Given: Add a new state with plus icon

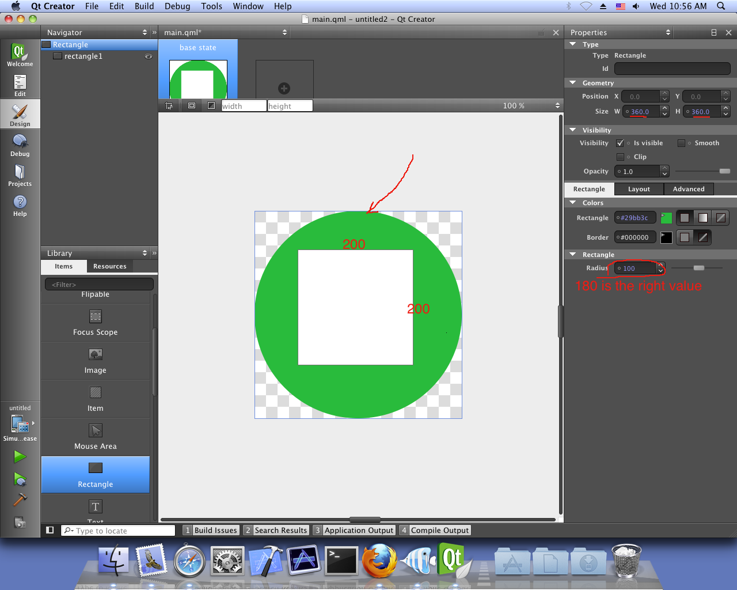Looking at the screenshot, I should pos(284,88).
